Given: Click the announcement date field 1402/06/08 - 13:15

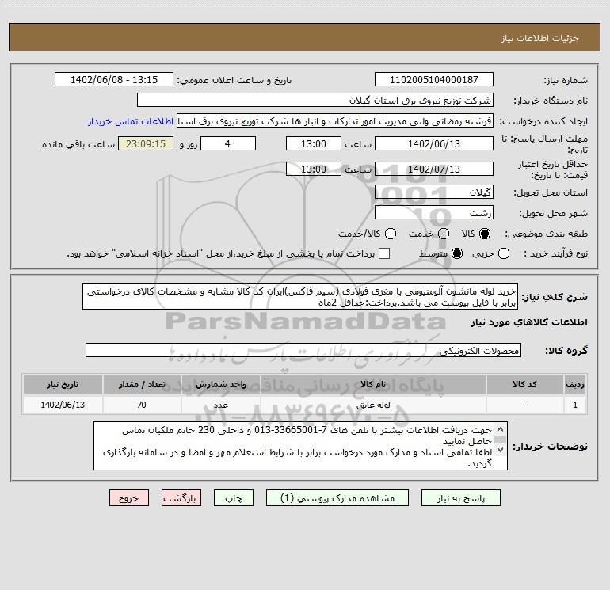Looking at the screenshot, I should coord(113,80).
